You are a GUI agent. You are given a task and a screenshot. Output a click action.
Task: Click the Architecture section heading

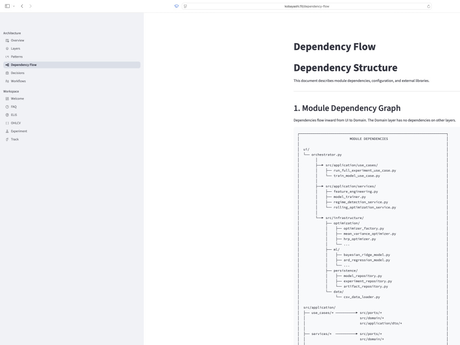(x=12, y=33)
